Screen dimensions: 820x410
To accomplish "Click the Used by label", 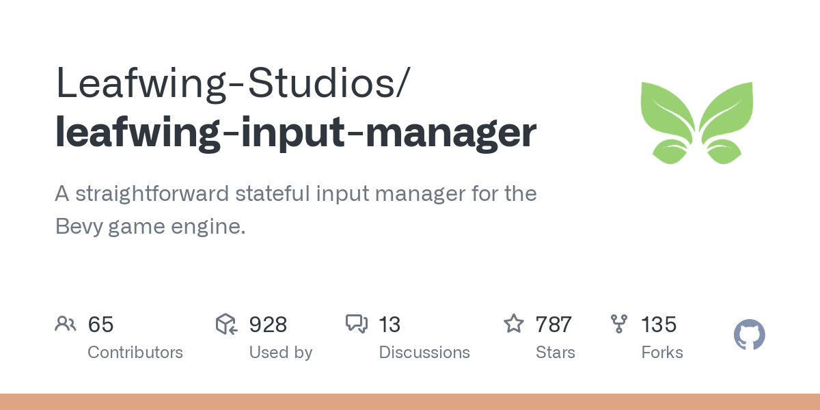I will (x=280, y=353).
